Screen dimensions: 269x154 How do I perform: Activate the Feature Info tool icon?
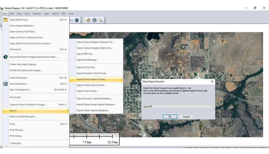(x=94, y=20)
